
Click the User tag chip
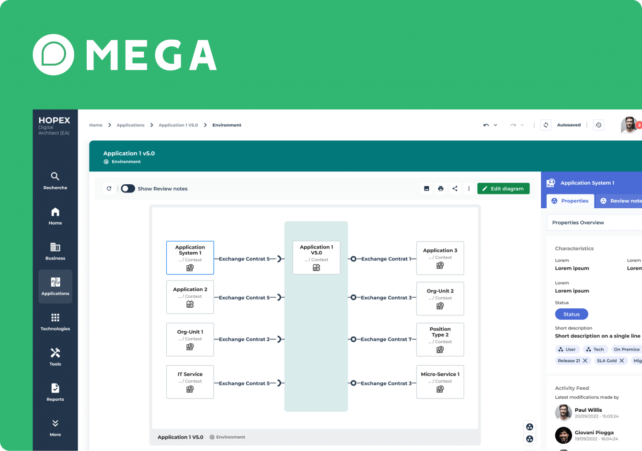(567, 350)
